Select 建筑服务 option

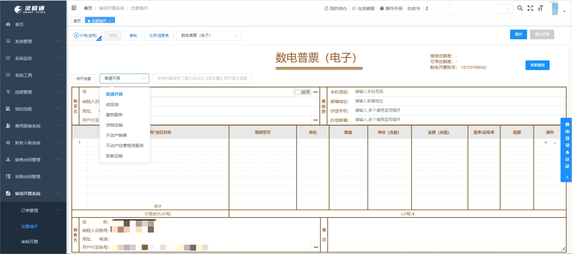point(125,115)
